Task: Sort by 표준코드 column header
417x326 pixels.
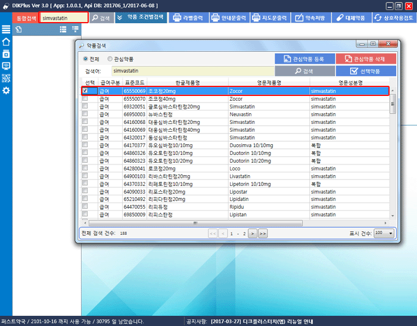Action: (x=135, y=82)
